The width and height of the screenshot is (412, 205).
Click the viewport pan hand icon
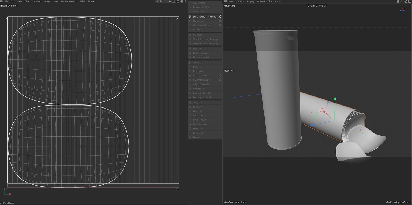[398, 2]
